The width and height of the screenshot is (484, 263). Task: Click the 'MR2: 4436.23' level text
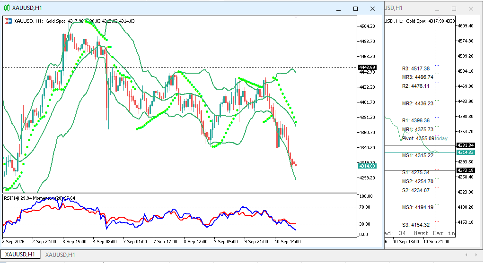tap(418, 104)
